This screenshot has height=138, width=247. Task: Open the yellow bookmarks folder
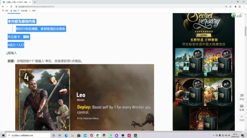tap(33, 11)
